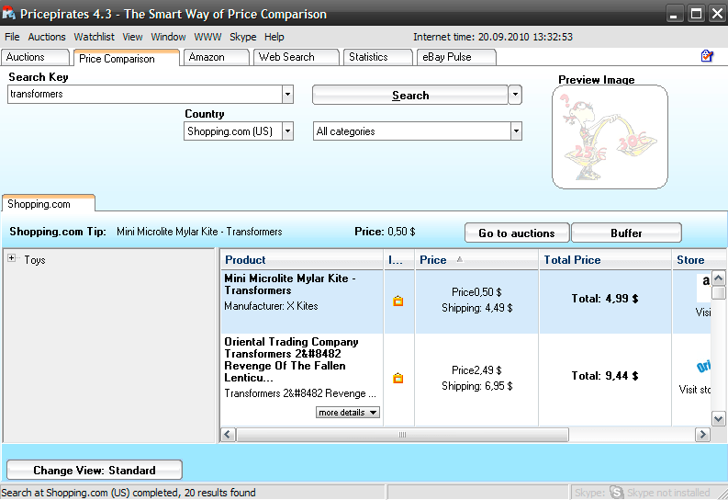Open the All categories dropdown
This screenshot has width=728, height=500.
(516, 131)
